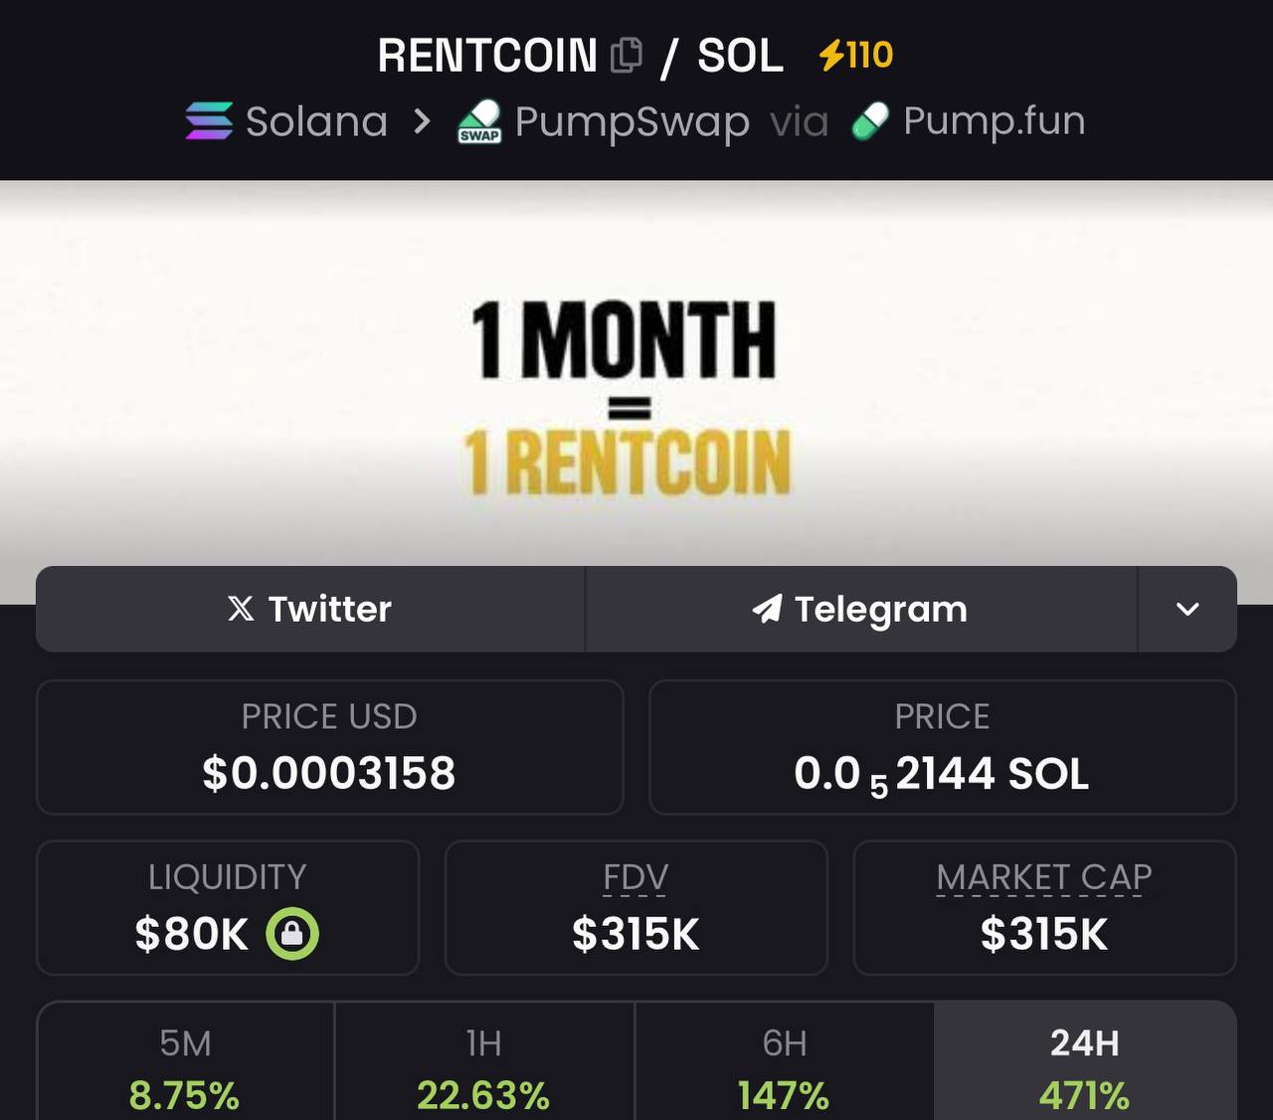Expand more social links chevron
Screen dimensions: 1273x1120
[1187, 609]
